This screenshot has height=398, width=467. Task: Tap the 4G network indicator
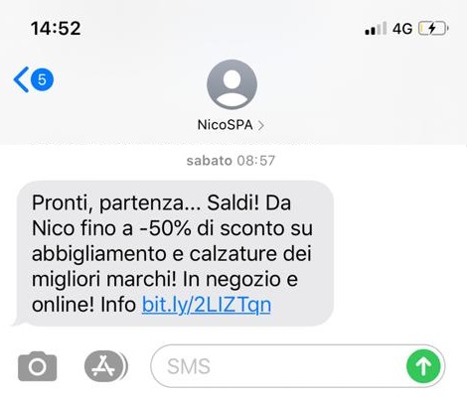402,29
